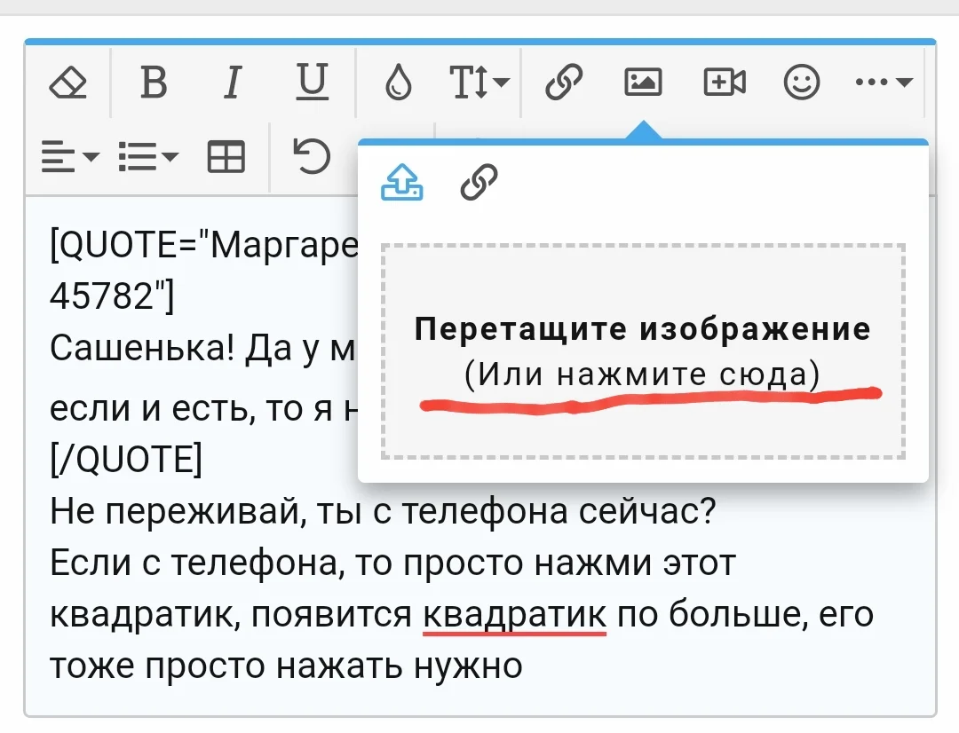The image size is (959, 733).
Task: Open the font size dropdown
Action: [x=477, y=83]
